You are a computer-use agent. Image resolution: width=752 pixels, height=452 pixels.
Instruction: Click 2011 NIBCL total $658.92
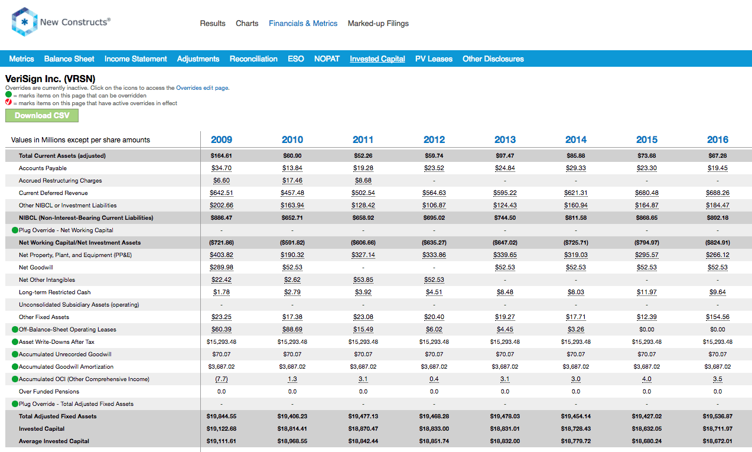(363, 218)
